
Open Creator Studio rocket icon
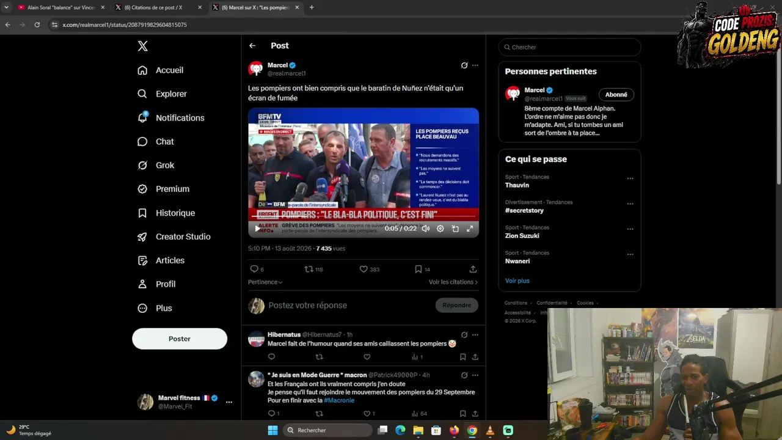tap(142, 237)
